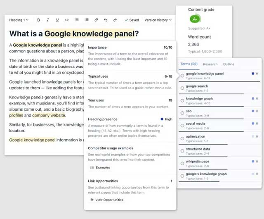Insert a code block
The width and height of the screenshot is (264, 219).
pyautogui.click(x=67, y=20)
